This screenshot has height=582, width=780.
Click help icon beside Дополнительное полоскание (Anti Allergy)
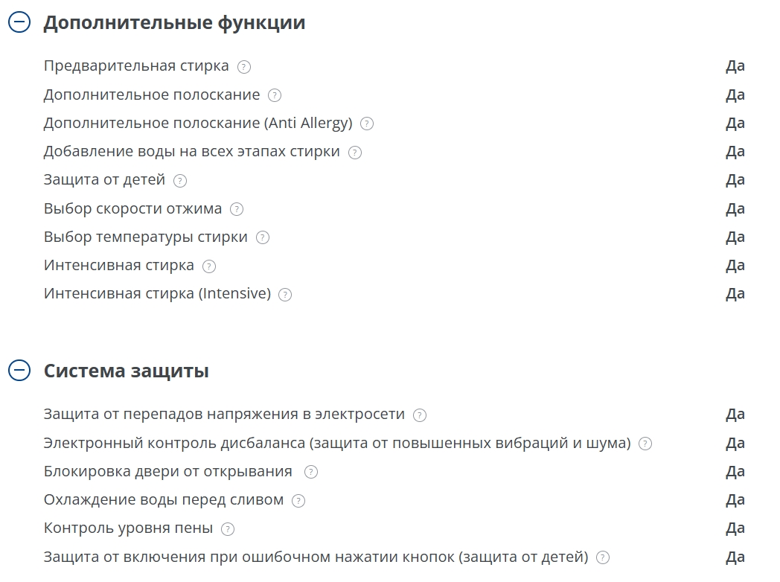[367, 124]
